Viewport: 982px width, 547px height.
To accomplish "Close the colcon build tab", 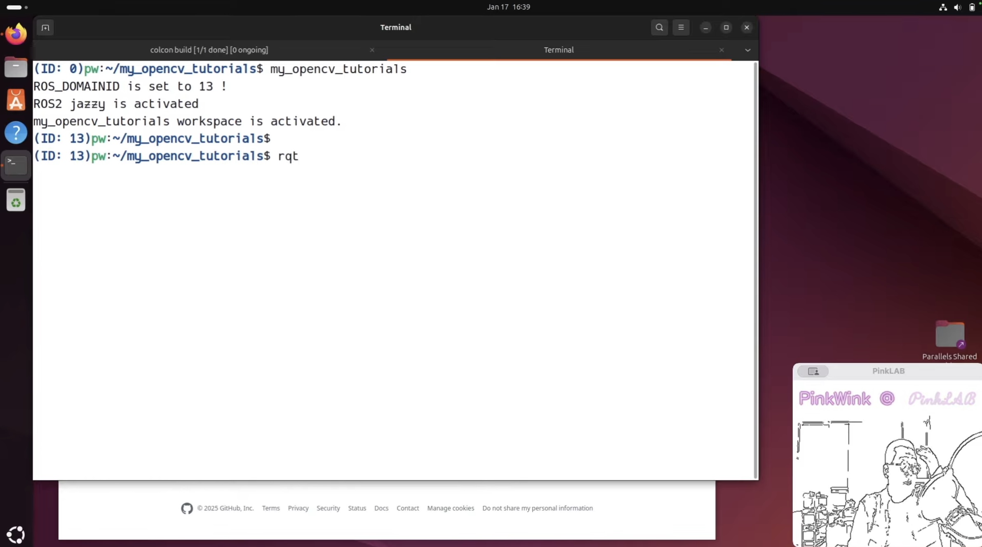I will (372, 50).
